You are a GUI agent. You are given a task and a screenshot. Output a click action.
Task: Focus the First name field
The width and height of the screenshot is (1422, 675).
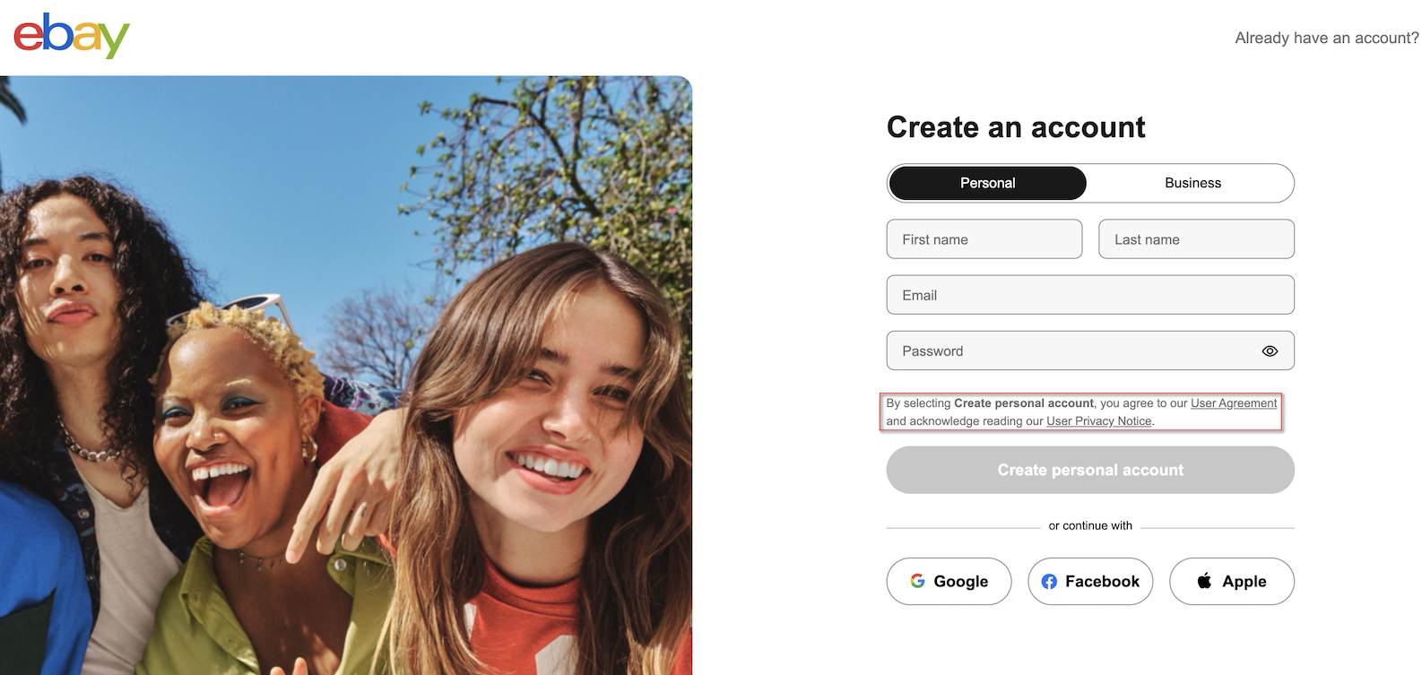984,239
